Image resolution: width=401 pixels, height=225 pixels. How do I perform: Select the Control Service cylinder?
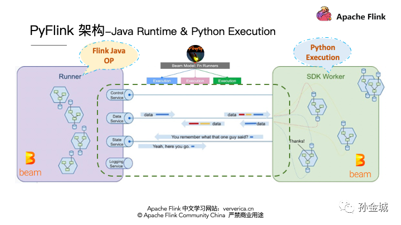click(x=120, y=95)
